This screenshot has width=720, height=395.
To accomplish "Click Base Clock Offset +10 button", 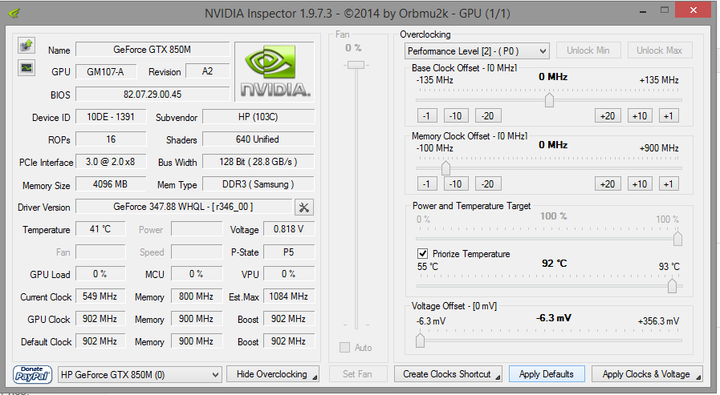I will 640,116.
